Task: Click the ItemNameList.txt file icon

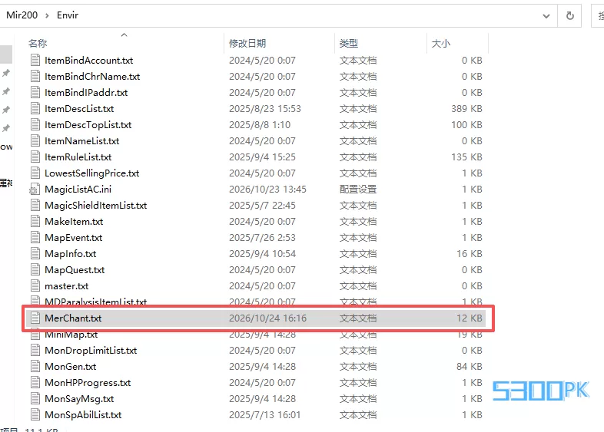Action: tap(35, 141)
